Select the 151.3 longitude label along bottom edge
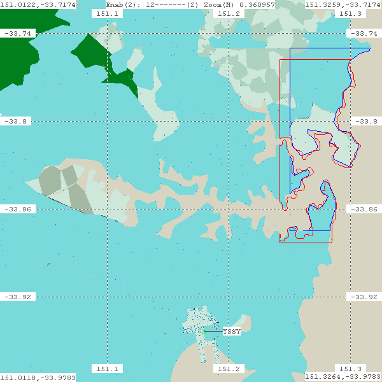The image size is (382, 382). 350,369
